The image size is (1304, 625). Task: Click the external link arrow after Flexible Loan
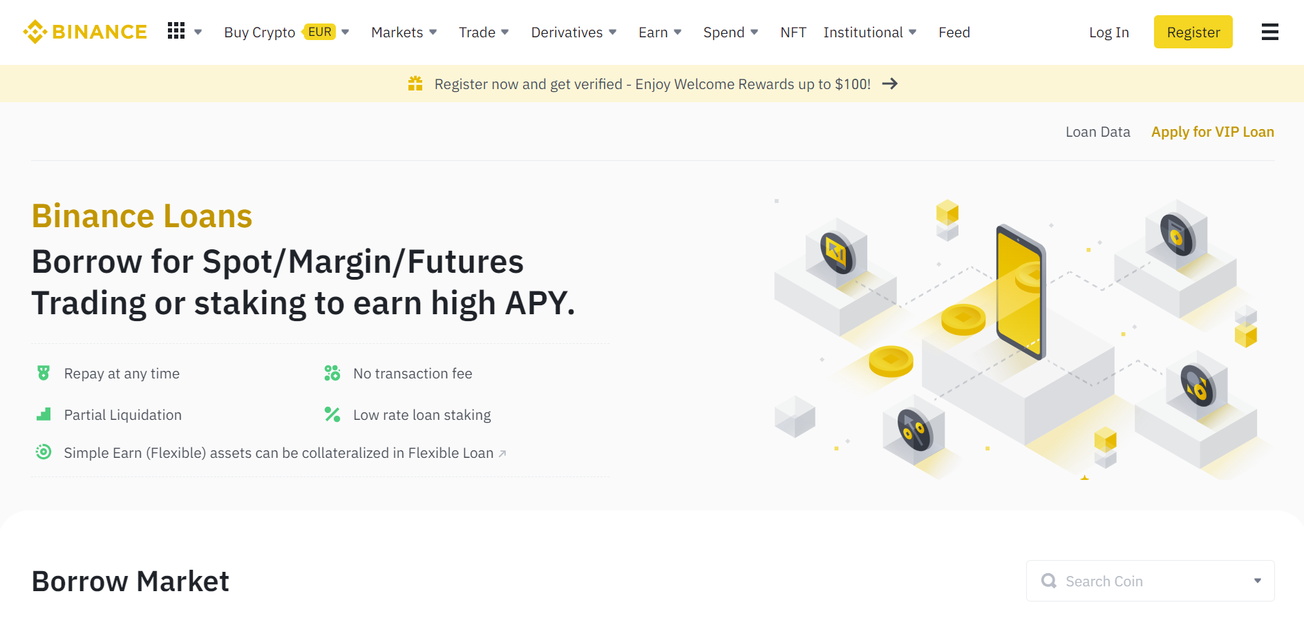pyautogui.click(x=502, y=453)
